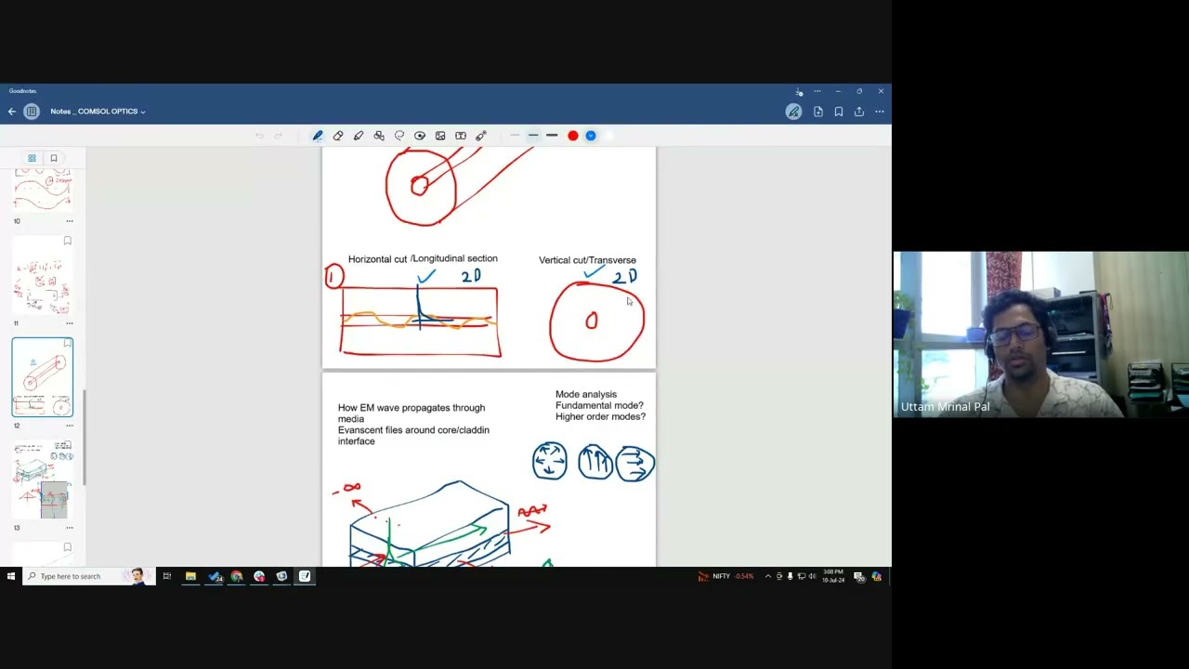Viewport: 1189px width, 669px height.
Task: Select the thinnest stroke width
Action: 515,136
